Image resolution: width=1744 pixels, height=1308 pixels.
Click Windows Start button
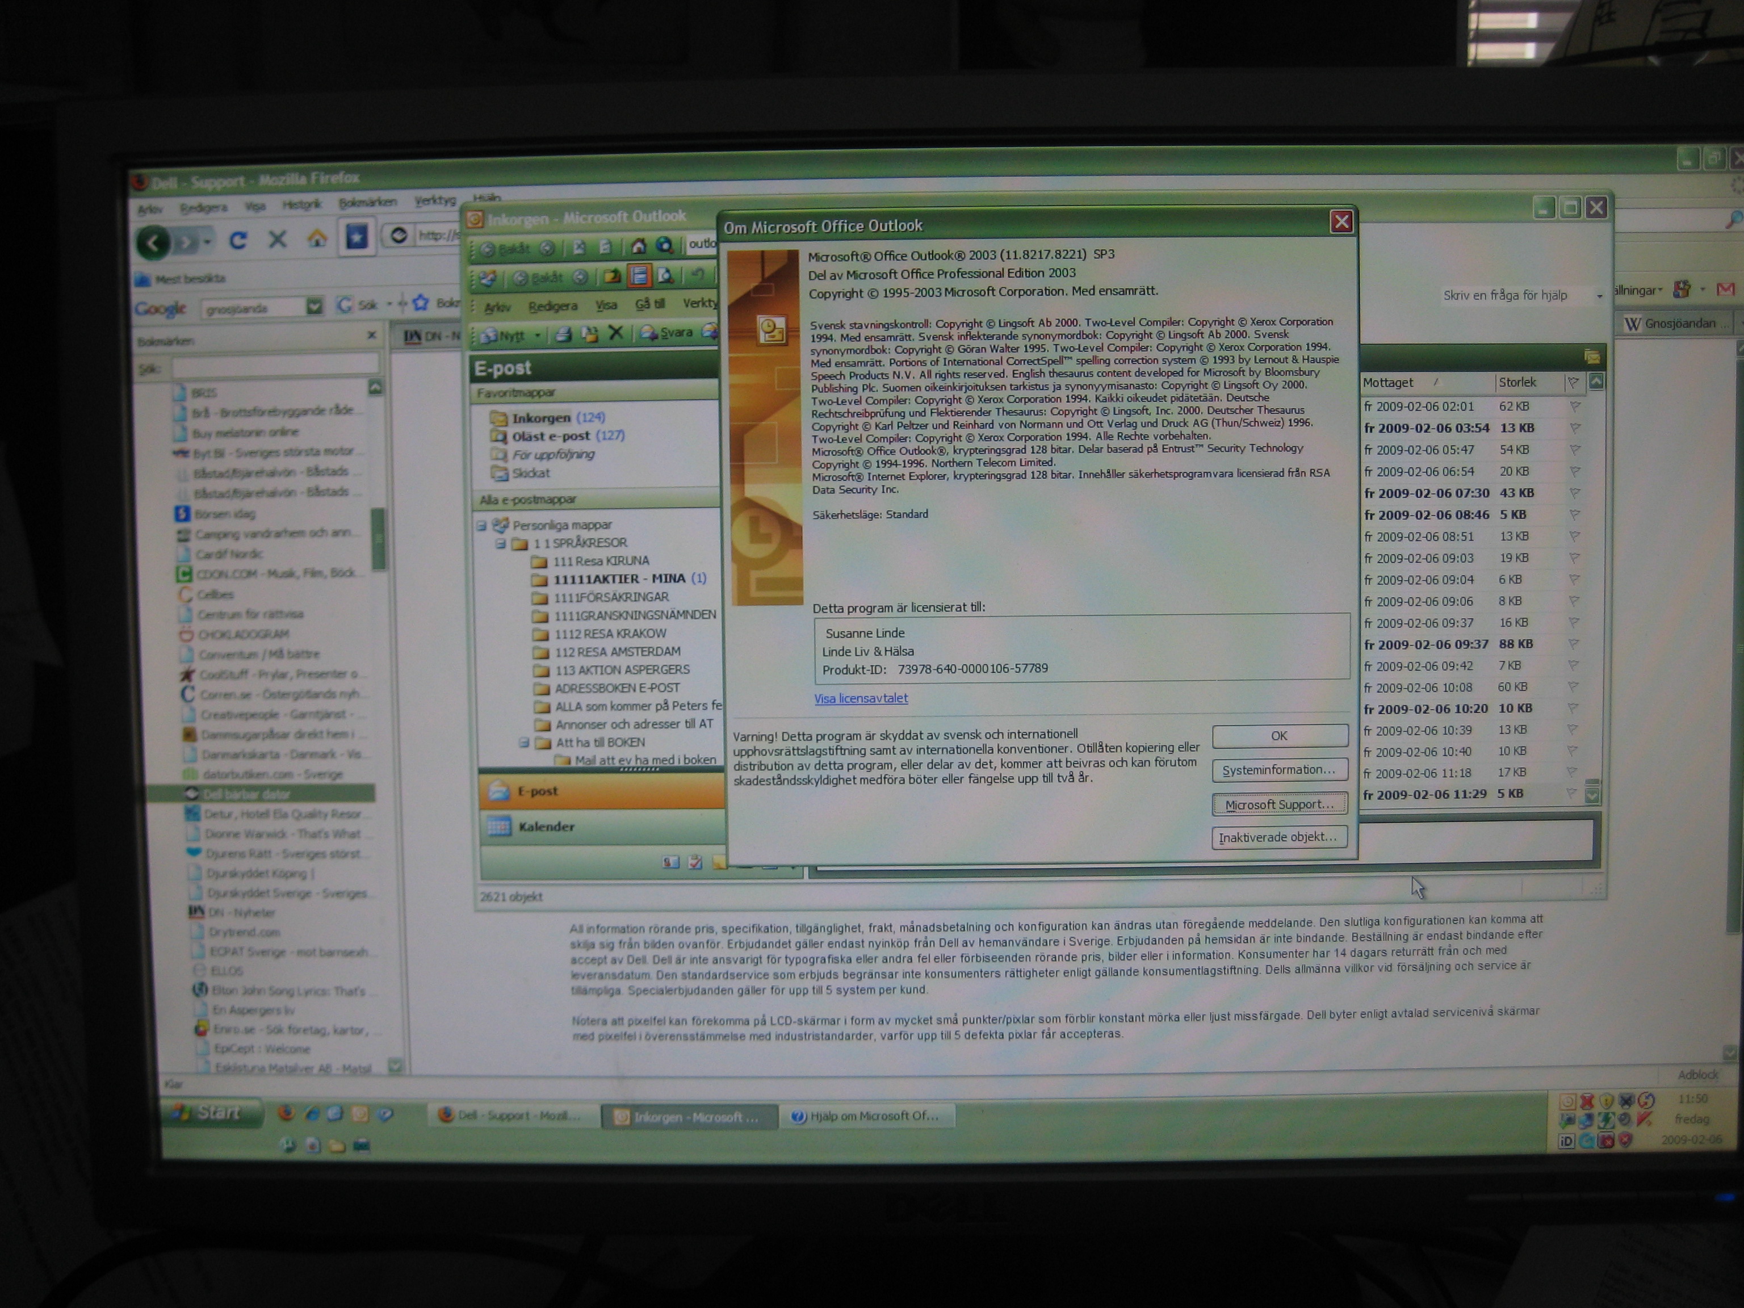(x=211, y=1112)
